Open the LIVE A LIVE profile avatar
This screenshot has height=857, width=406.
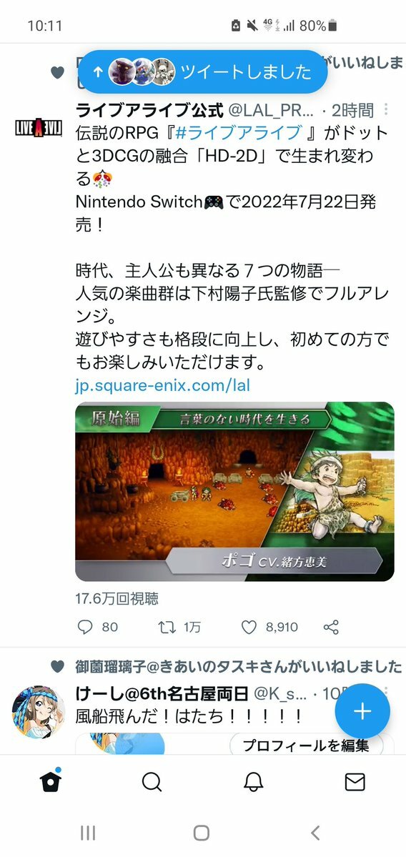pyautogui.click(x=39, y=129)
